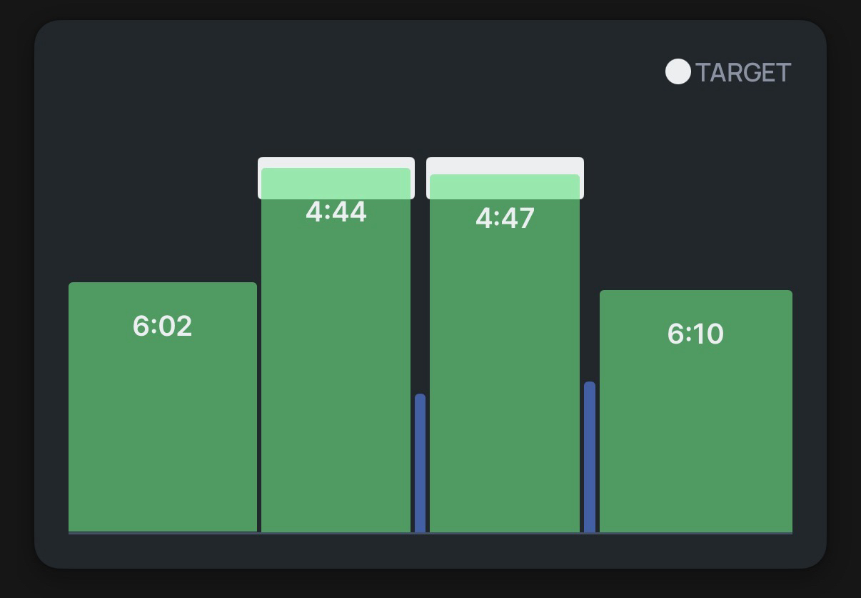The width and height of the screenshot is (861, 598).
Task: Click the 4:44 pace text label
Action: [x=336, y=212]
